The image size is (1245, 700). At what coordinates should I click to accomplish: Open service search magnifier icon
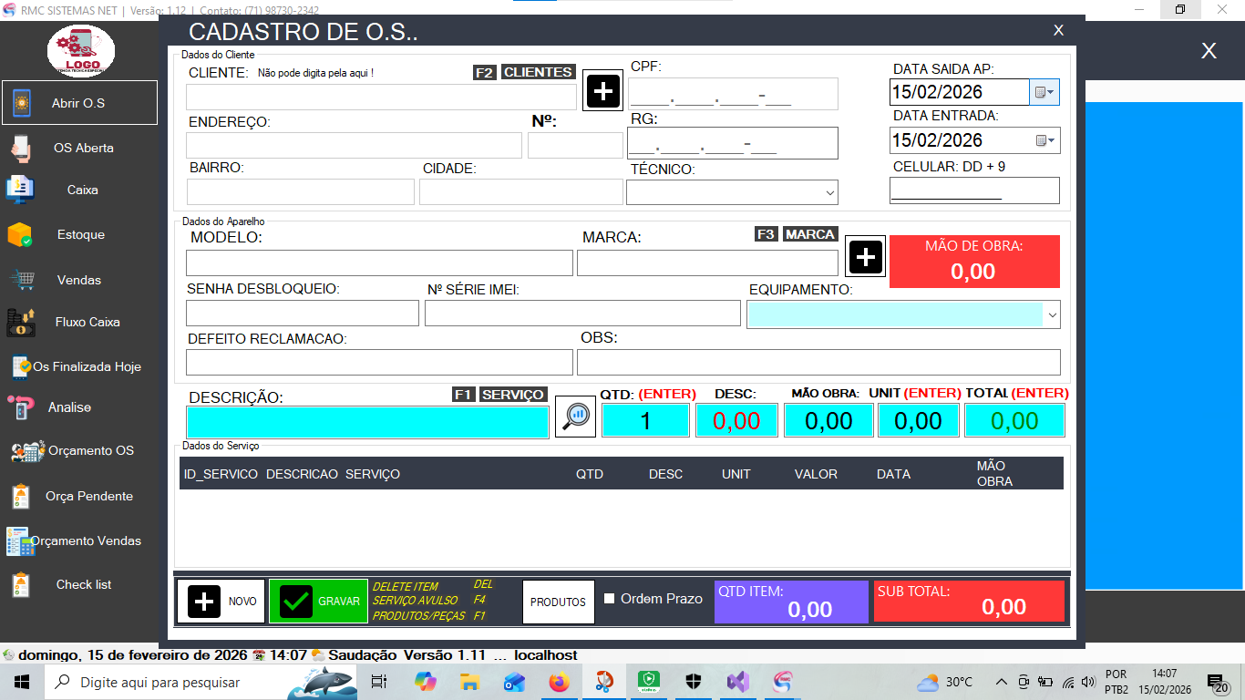point(575,417)
